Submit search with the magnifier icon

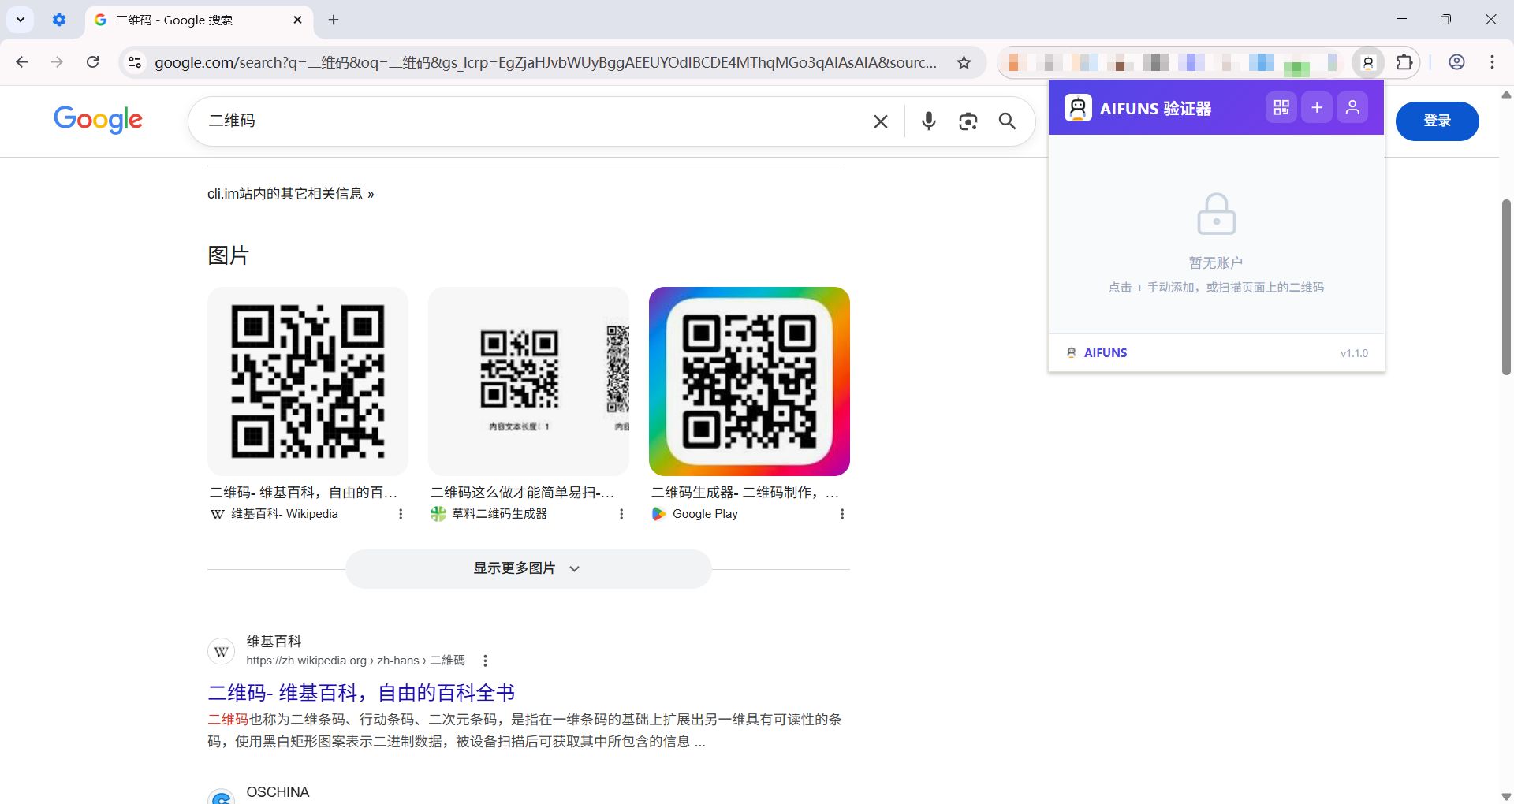(x=1007, y=121)
